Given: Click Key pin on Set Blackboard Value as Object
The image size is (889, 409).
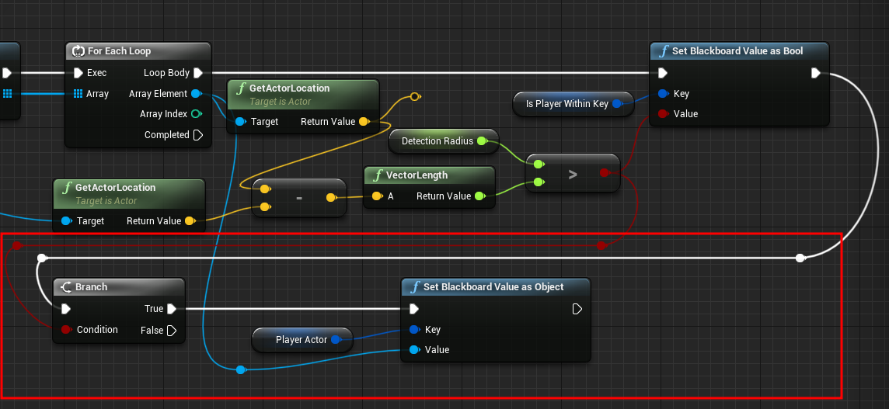Looking at the screenshot, I should (x=414, y=330).
